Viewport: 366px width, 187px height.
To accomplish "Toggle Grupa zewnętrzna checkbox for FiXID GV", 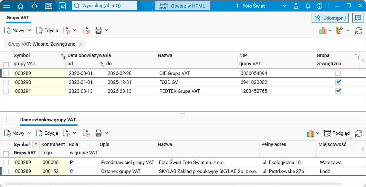I will 338,82.
